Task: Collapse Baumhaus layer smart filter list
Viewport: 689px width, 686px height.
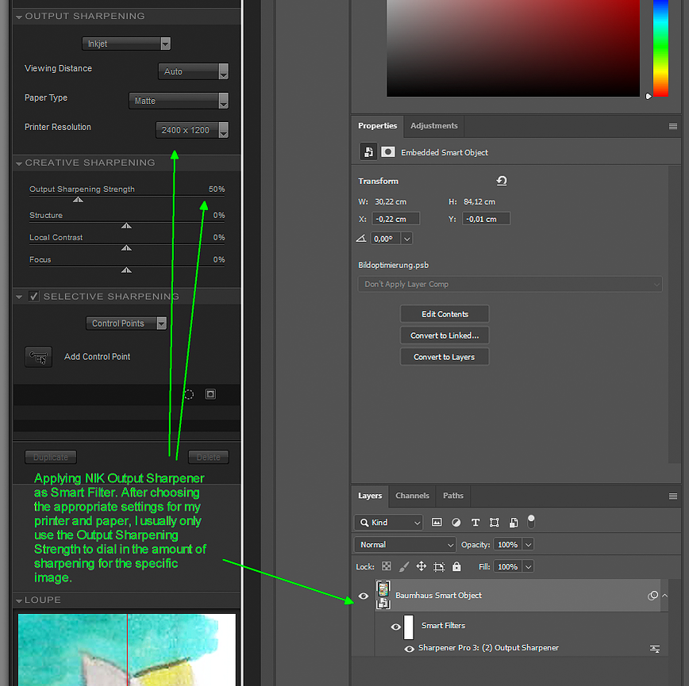Action: click(x=664, y=596)
